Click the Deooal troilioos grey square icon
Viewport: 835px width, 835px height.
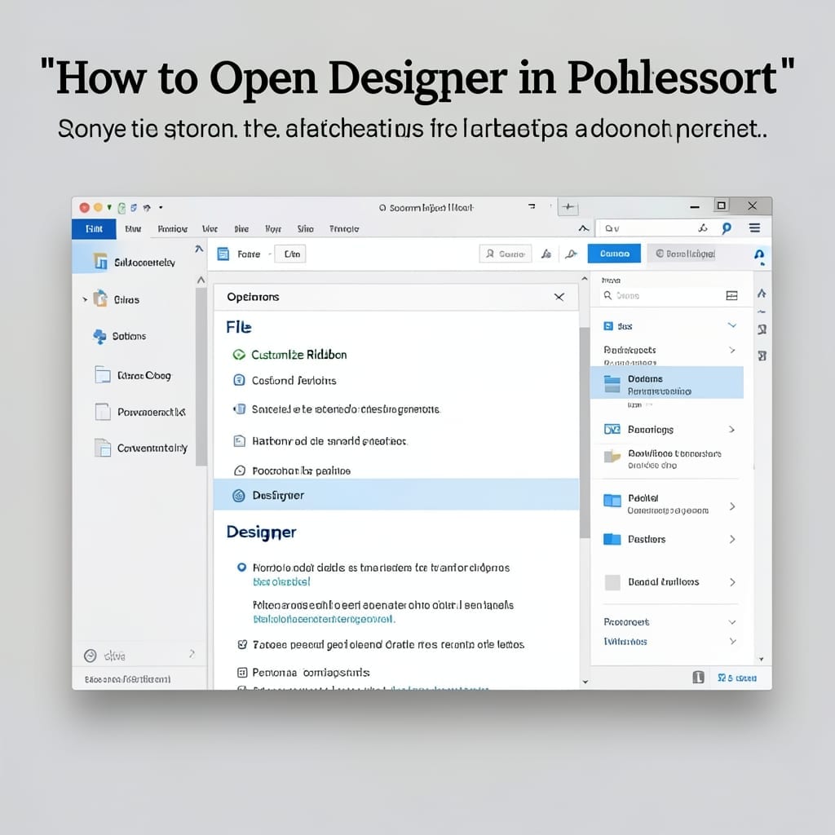tap(612, 582)
